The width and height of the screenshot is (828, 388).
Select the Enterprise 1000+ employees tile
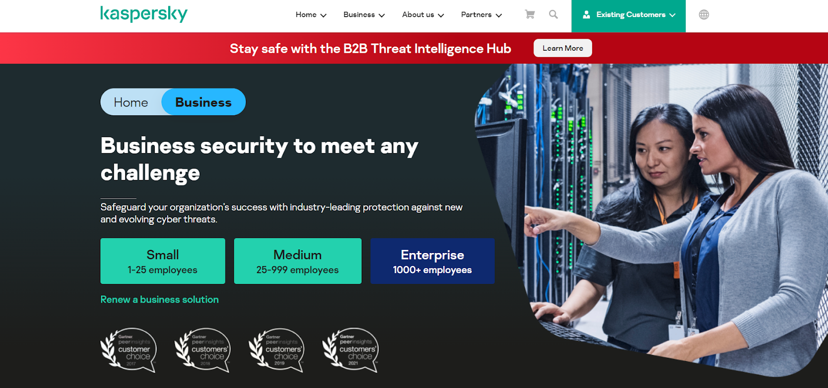tap(432, 261)
